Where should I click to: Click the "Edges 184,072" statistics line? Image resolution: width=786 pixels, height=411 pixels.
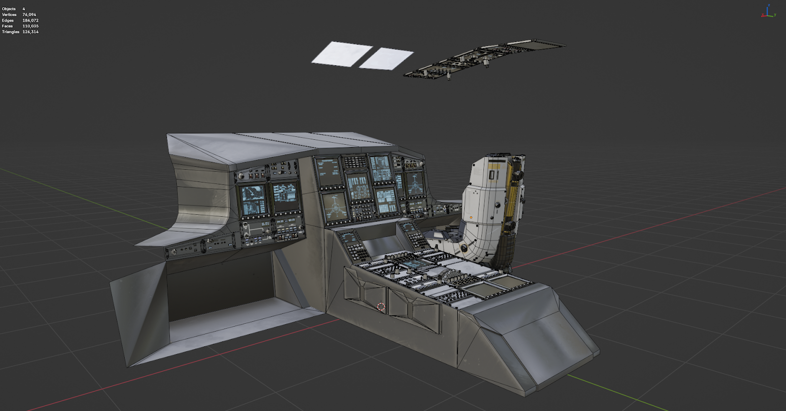pyautogui.click(x=20, y=21)
